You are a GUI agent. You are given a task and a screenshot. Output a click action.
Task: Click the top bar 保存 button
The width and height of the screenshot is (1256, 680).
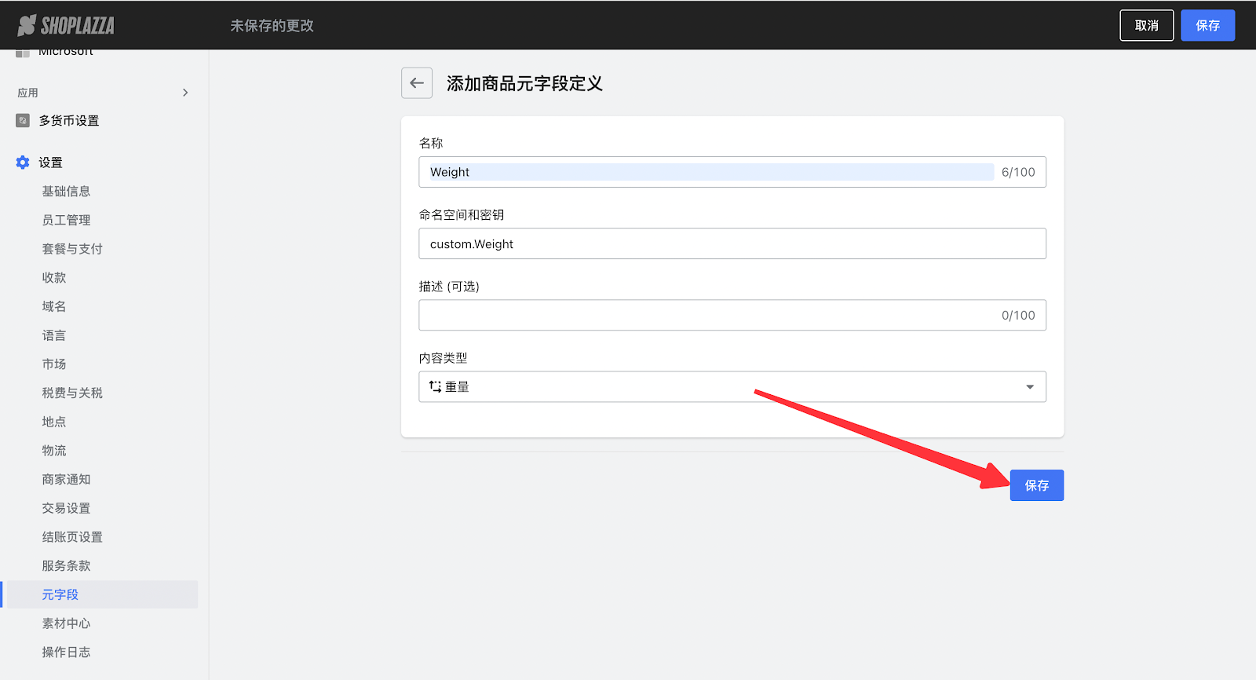pos(1207,26)
